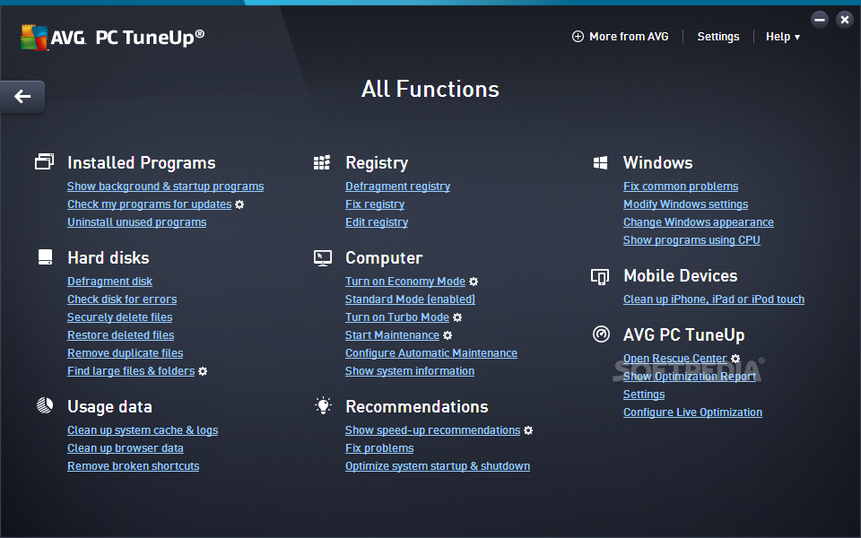This screenshot has height=538, width=861.
Task: Clean up iPhone, iPad or iPod touch
Action: click(714, 299)
